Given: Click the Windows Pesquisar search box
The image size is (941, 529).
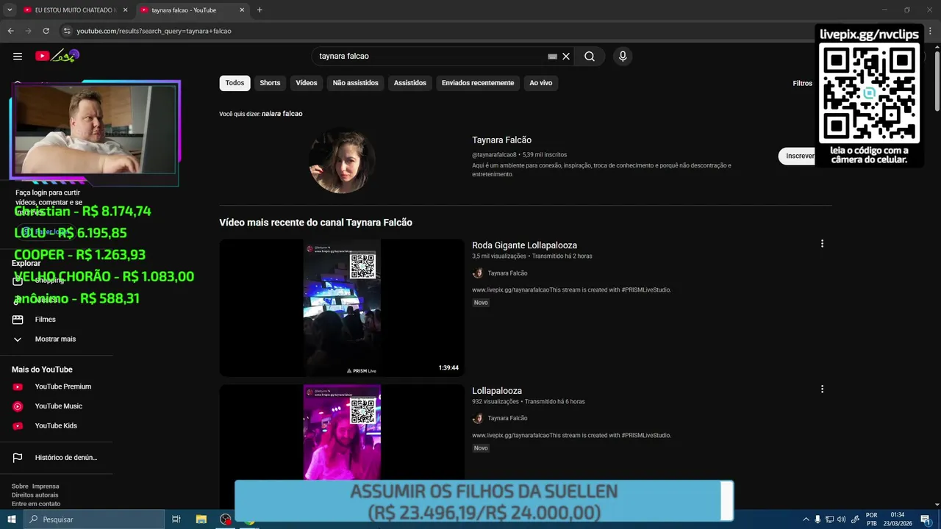Looking at the screenshot, I should (x=94, y=519).
